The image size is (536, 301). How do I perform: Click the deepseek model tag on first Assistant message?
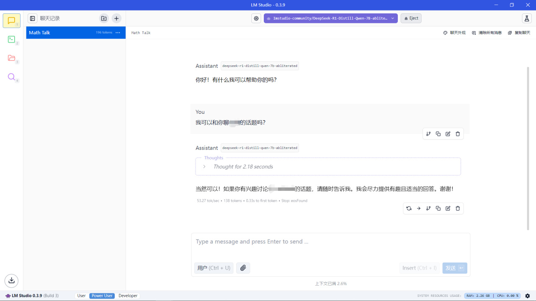[x=260, y=66]
